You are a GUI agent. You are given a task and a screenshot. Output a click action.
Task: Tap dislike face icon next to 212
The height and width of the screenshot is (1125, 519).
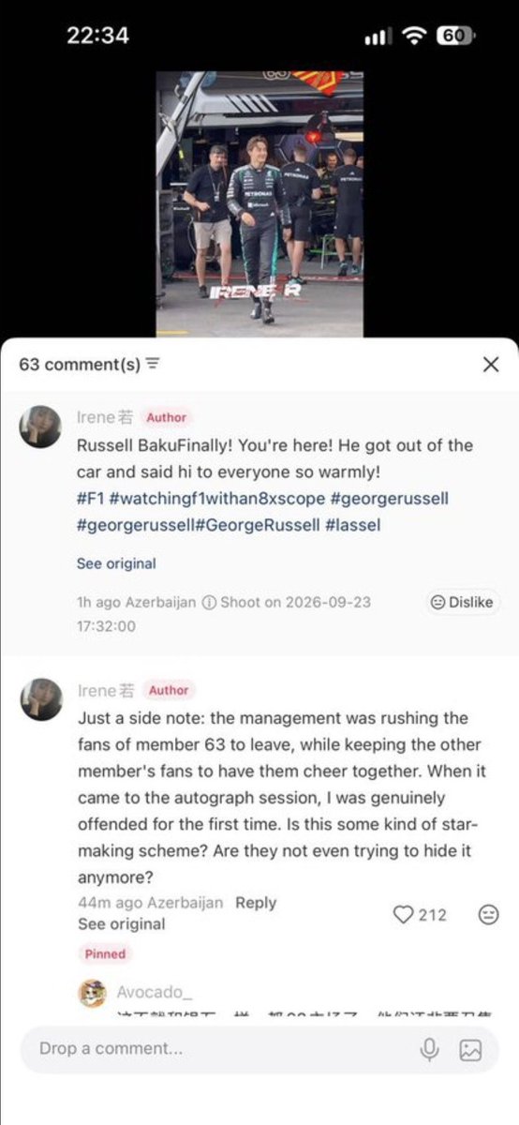pos(488,914)
